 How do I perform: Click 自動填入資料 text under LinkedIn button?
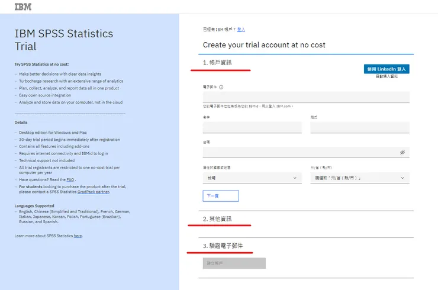(x=387, y=76)
